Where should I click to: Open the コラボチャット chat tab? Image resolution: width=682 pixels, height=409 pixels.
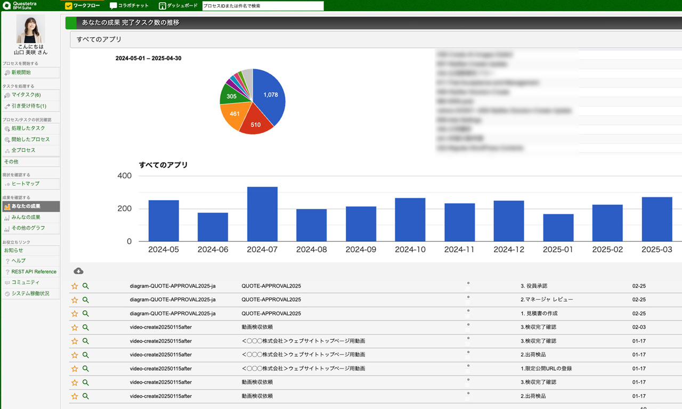(x=129, y=6)
